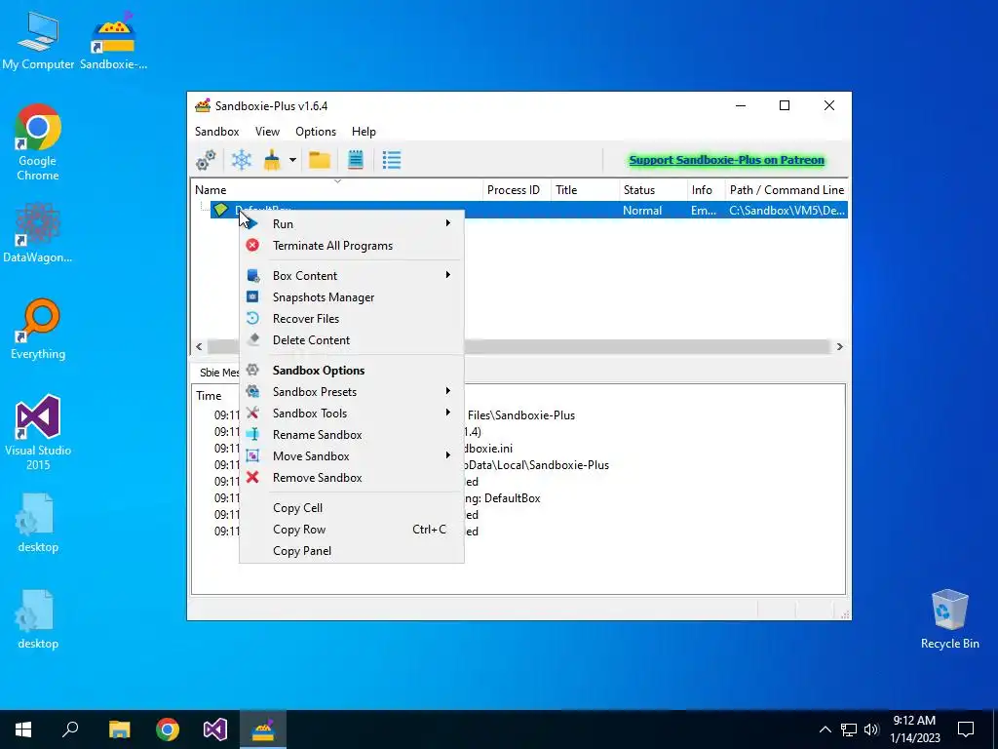Viewport: 998px width, 749px height.
Task: Click the Time column header in messages
Action: 209,396
